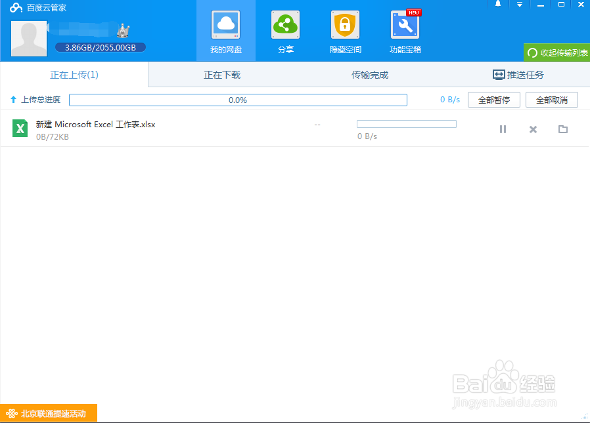Click the 百度云管家 logo icon
The width and height of the screenshot is (590, 423).
[x=16, y=7]
